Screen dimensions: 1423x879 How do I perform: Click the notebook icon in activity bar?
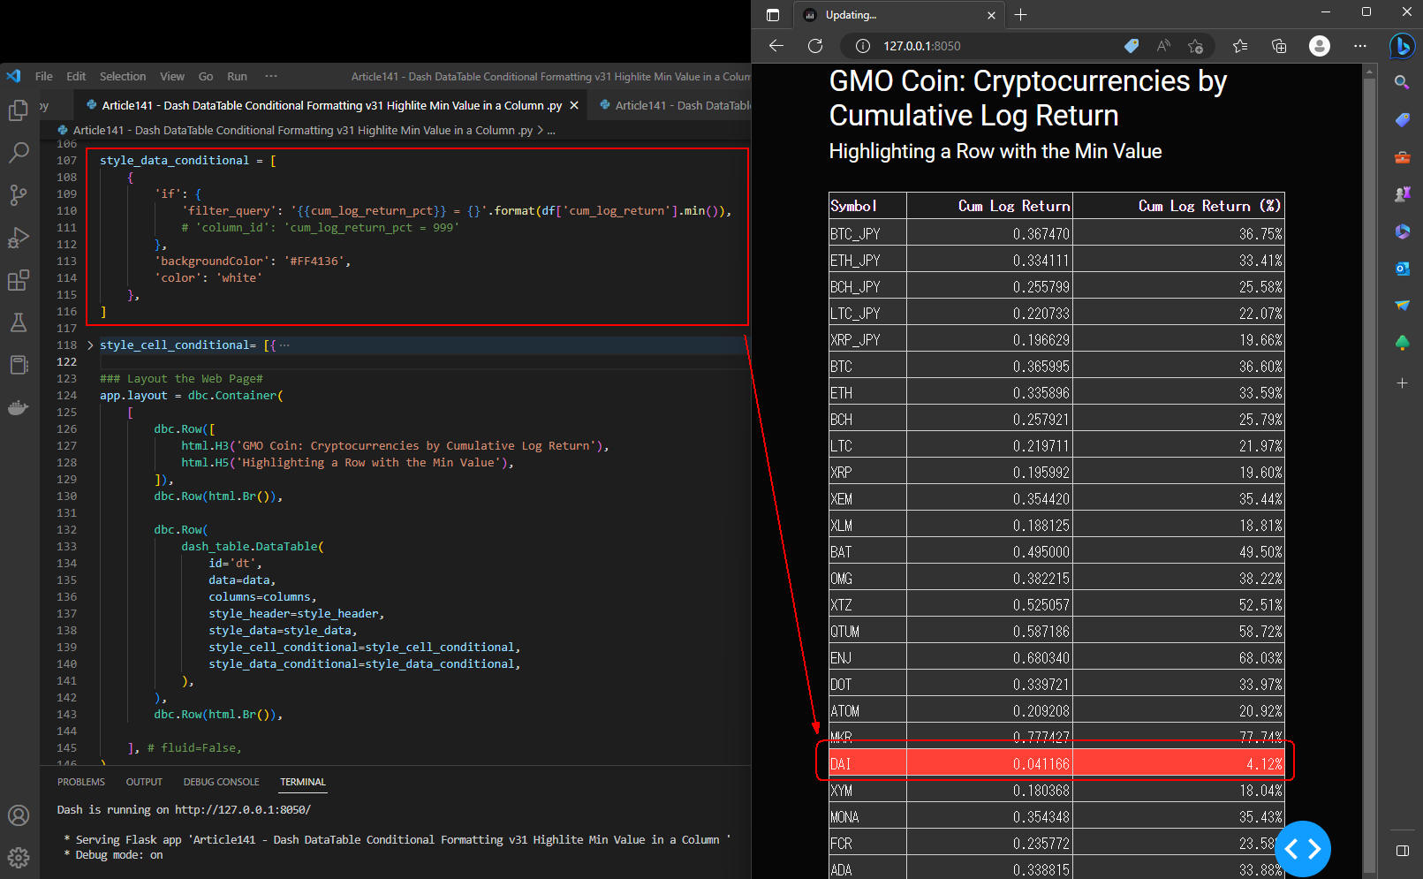pyautogui.click(x=19, y=365)
